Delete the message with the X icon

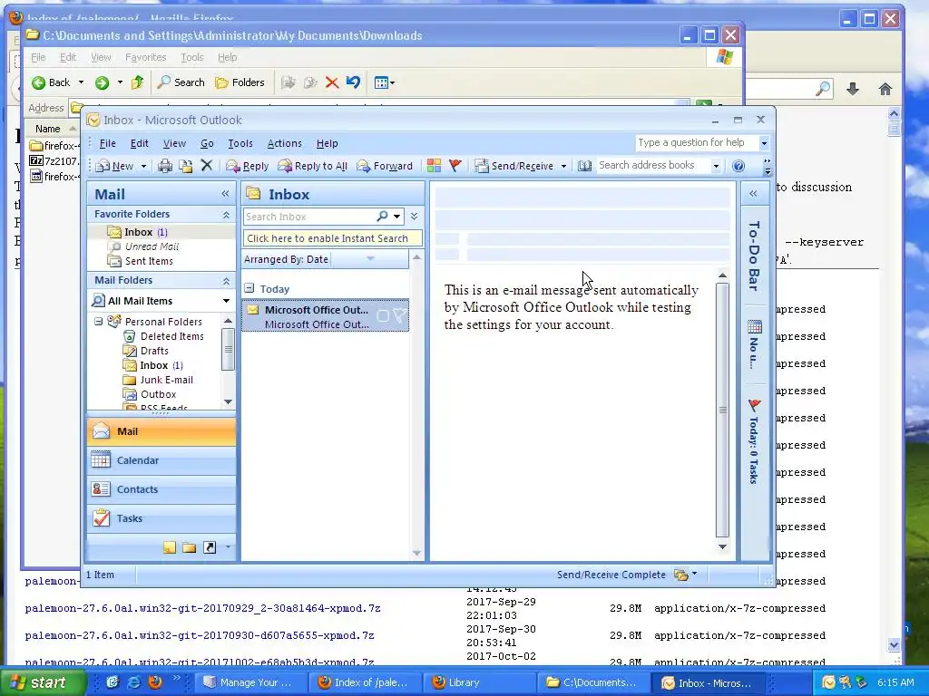(x=206, y=166)
